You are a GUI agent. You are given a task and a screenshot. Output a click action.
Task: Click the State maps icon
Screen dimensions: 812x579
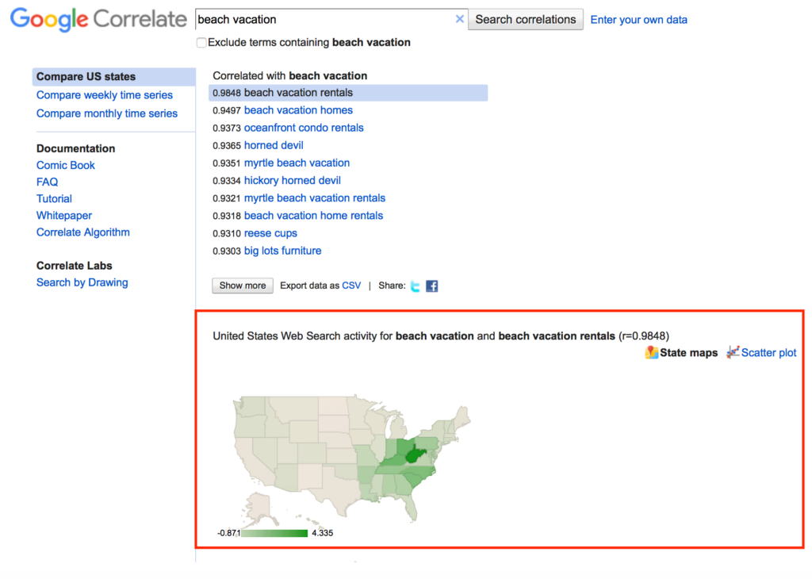[x=652, y=353]
